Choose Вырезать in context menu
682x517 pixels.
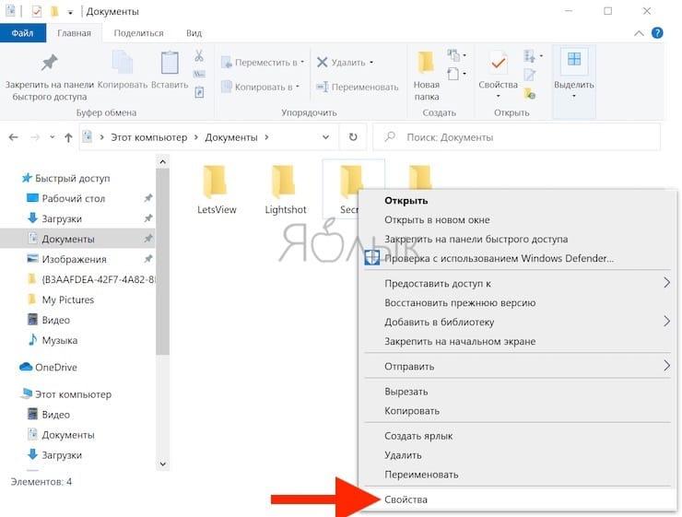(520, 392)
